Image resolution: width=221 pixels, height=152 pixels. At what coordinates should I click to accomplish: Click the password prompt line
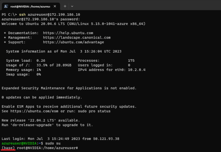[x=41, y=19]
